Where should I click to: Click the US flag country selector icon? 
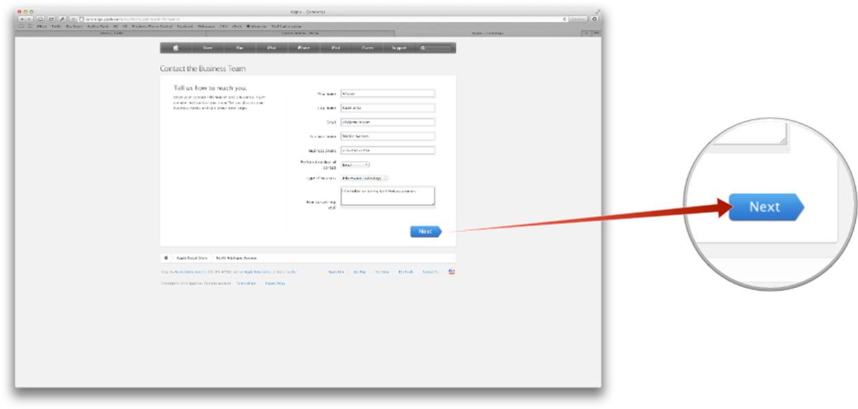click(x=452, y=272)
